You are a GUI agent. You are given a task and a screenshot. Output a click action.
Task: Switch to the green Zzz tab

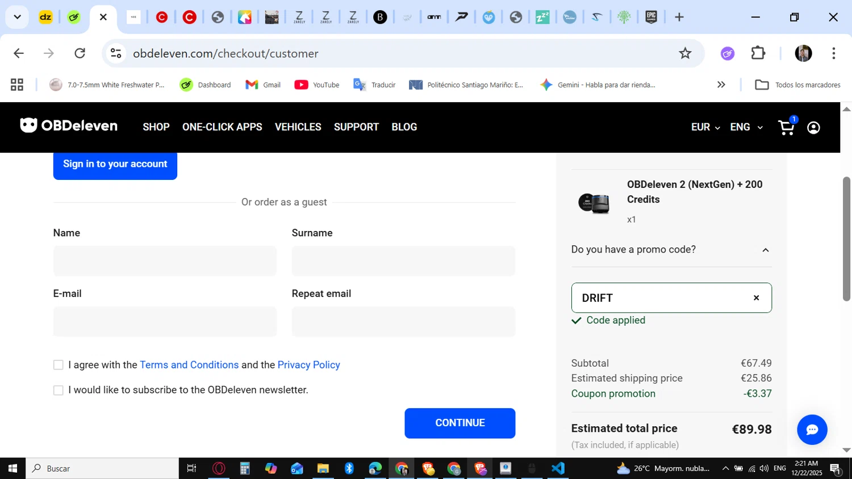542,17
